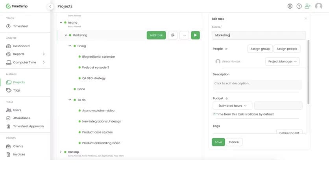Click the Users people icon
Image resolution: width=329 pixels, height=190 pixels.
(9, 110)
